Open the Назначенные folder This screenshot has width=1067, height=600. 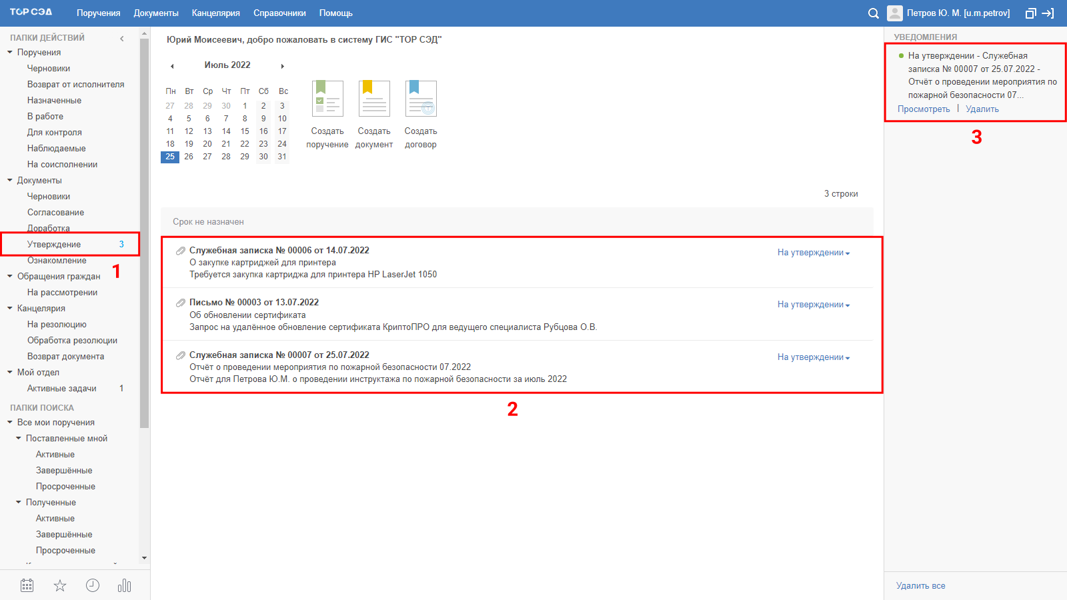(54, 101)
